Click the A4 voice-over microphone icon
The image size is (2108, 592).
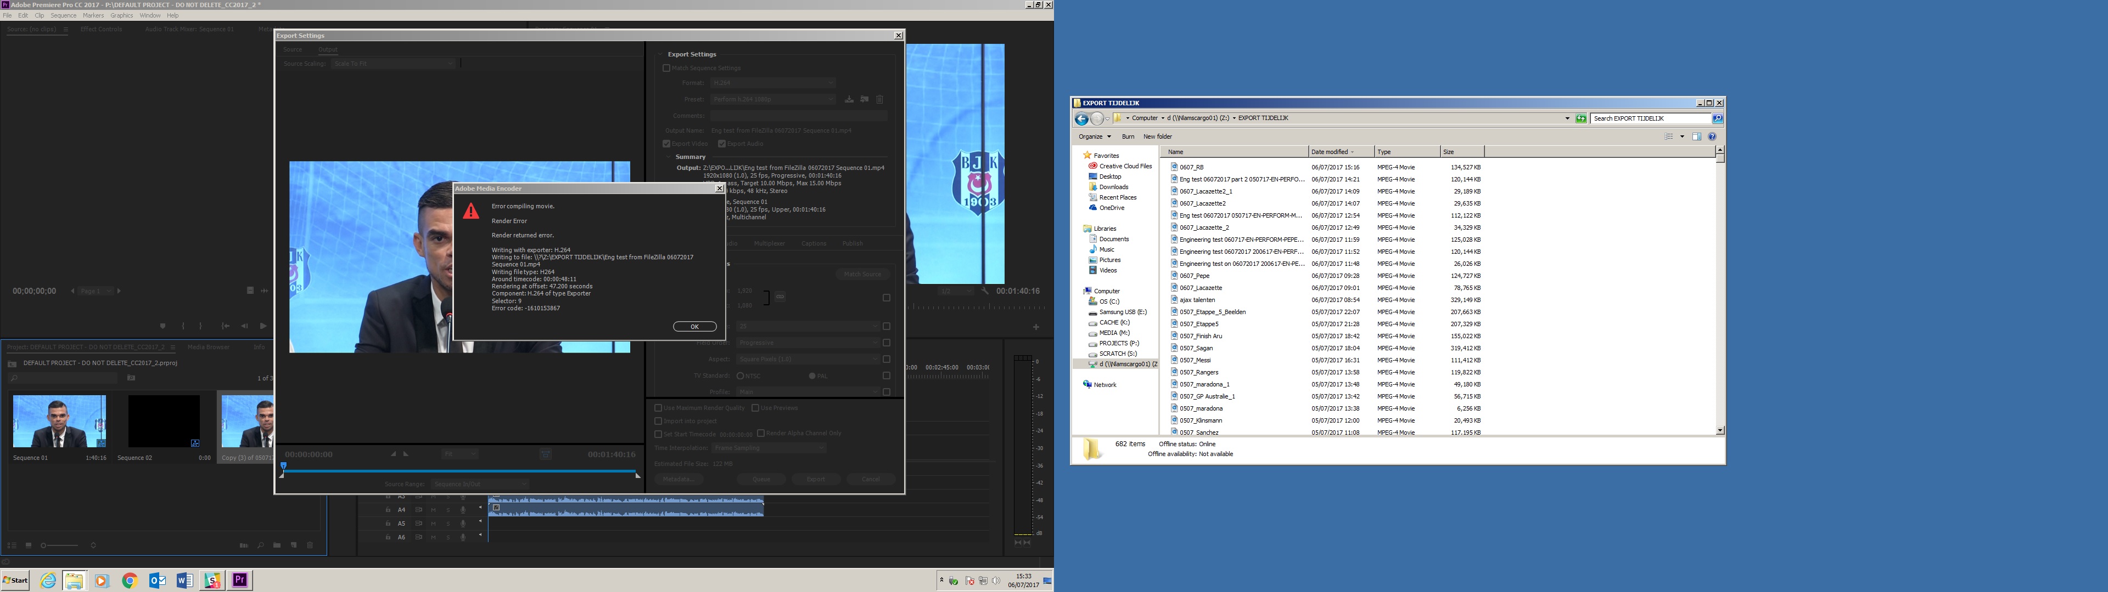[463, 510]
